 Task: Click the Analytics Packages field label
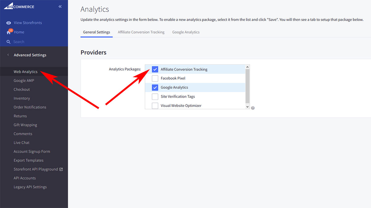click(x=125, y=69)
